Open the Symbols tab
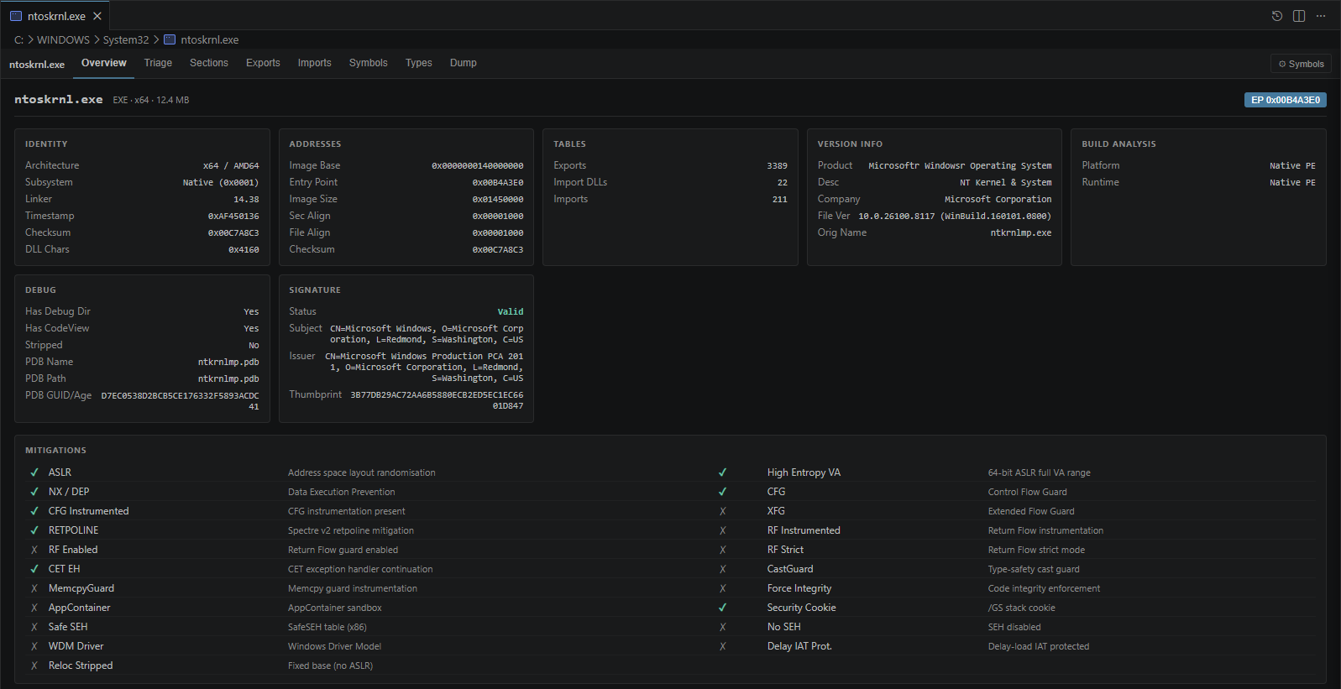The width and height of the screenshot is (1341, 689). pos(369,63)
